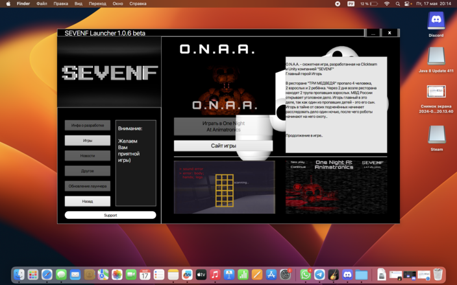The width and height of the screenshot is (457, 285).
Task: Open Mail from the Dock
Action: (x=75, y=275)
